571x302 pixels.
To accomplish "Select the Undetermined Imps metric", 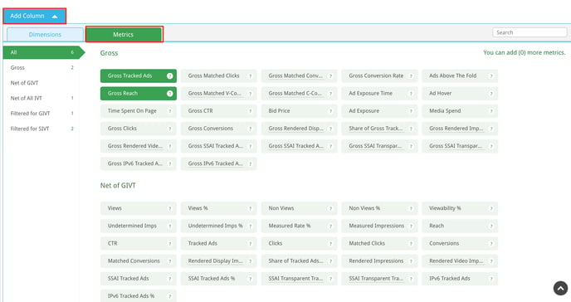I will (x=138, y=226).
